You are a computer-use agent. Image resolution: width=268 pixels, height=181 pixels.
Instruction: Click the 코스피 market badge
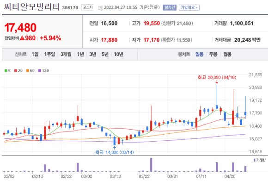click(88, 7)
